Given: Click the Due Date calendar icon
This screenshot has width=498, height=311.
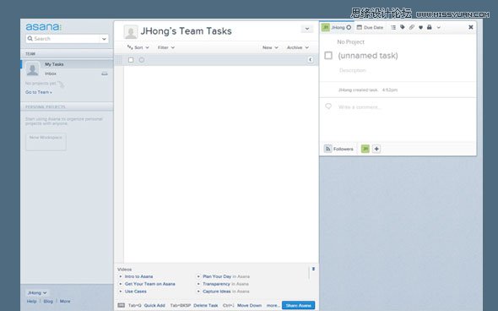Looking at the screenshot, I should coord(360,27).
